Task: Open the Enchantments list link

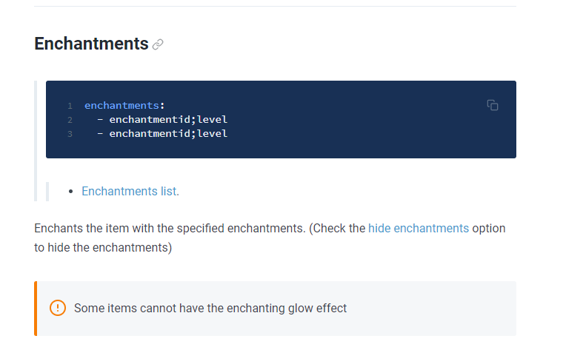Action: [x=129, y=191]
